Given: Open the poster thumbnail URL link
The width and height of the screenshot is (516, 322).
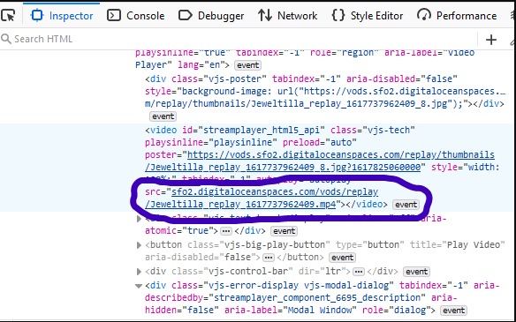Looking at the screenshot, I should pos(320,161).
